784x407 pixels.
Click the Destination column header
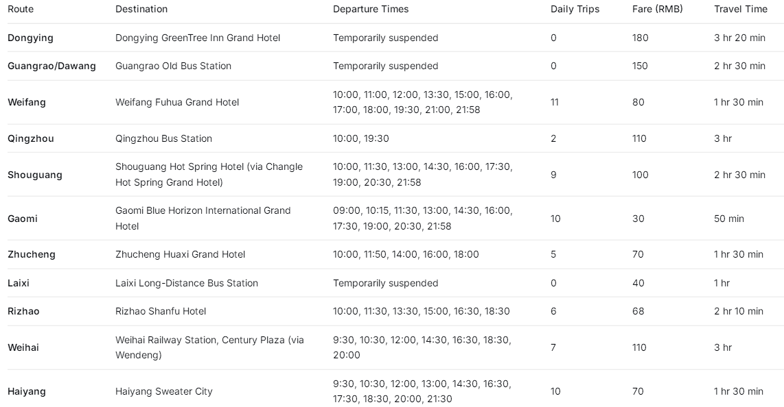[141, 9]
